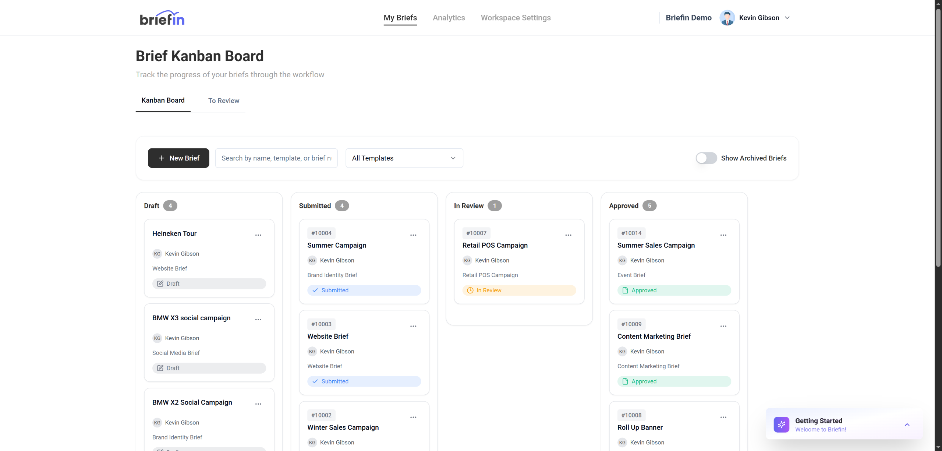The image size is (942, 451).
Task: Click the briefin logo
Action: tap(162, 18)
